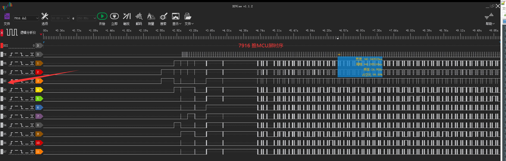Viewport: 506px width, 161px height.
Task: Click the white cursor marker near +6.57s
Action: tap(338, 38)
